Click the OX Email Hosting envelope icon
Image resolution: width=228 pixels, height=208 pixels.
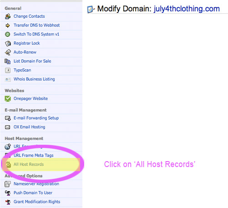[x=8, y=127]
